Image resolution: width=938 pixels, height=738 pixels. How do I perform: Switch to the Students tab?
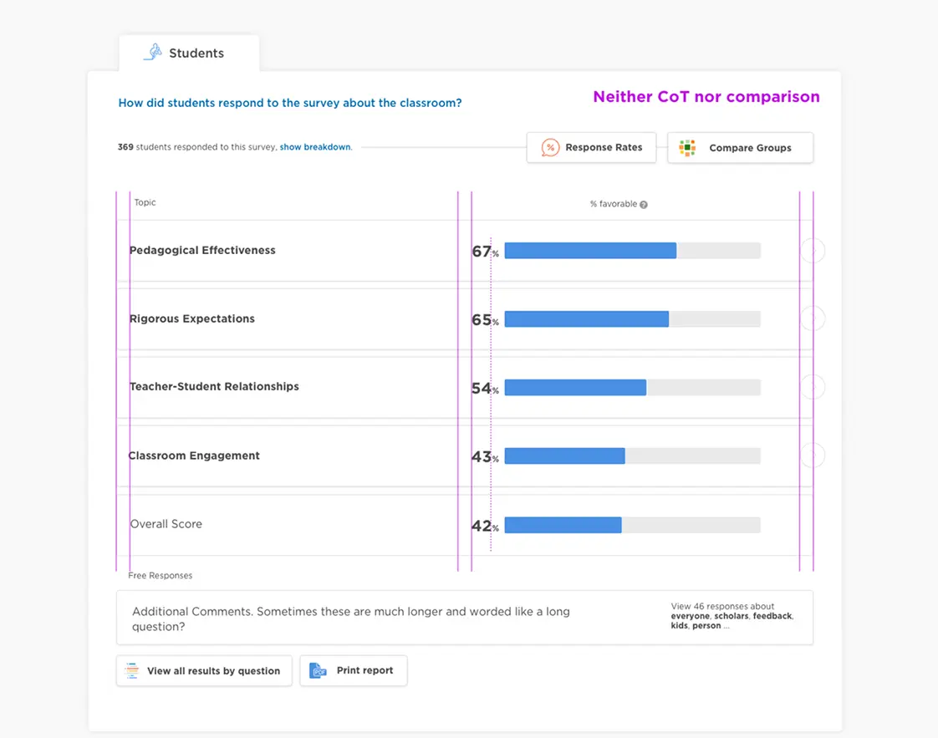pyautogui.click(x=189, y=52)
